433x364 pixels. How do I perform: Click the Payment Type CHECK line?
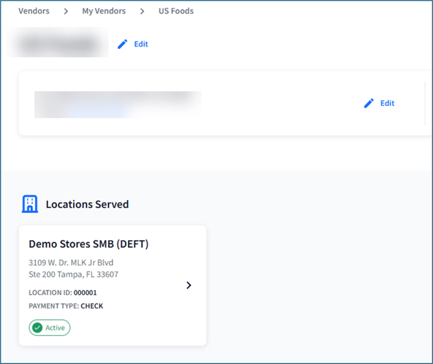click(x=66, y=306)
